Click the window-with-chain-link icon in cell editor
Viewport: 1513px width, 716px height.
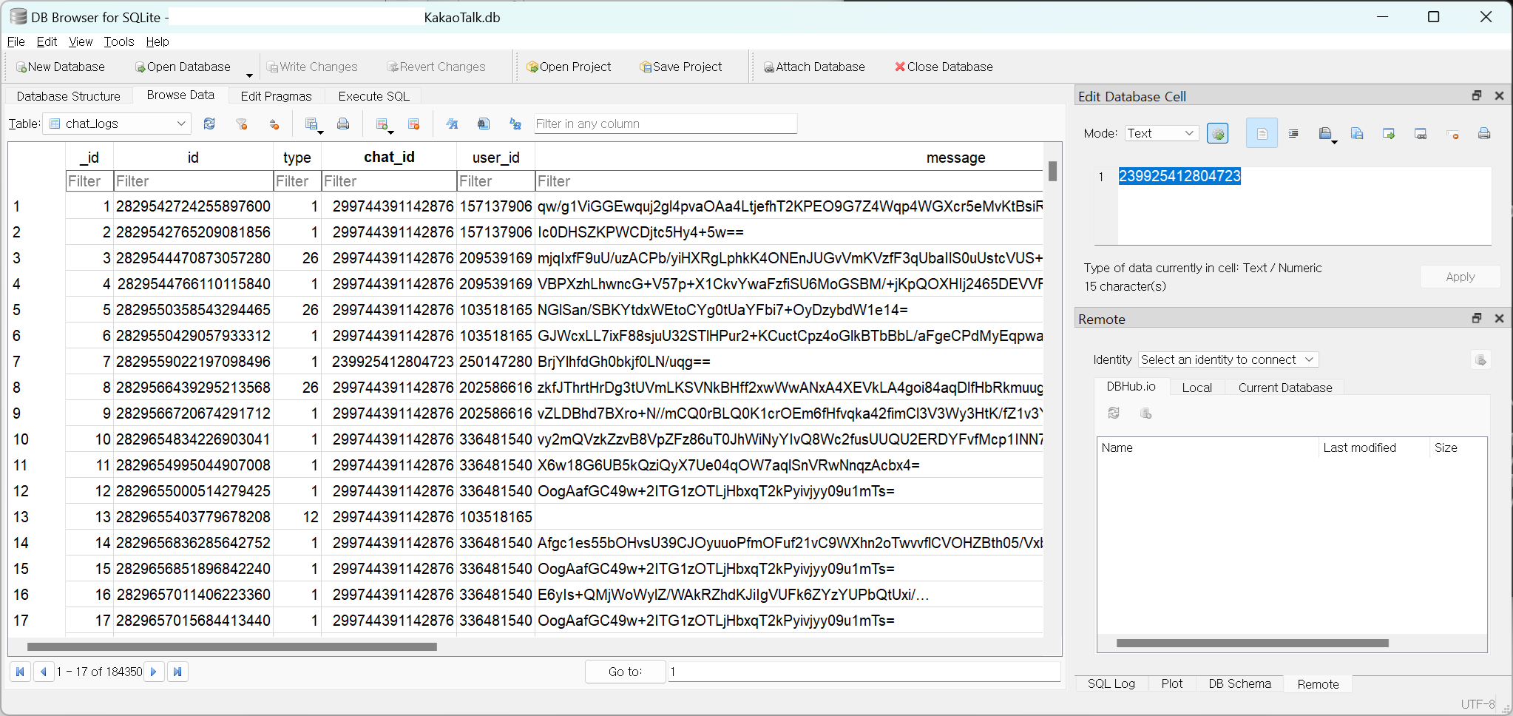pyautogui.click(x=1421, y=133)
